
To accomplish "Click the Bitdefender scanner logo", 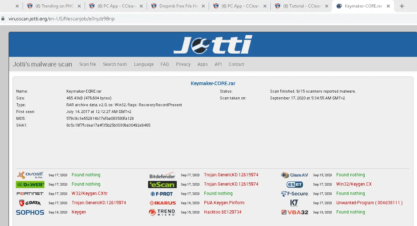I will pos(162,176).
